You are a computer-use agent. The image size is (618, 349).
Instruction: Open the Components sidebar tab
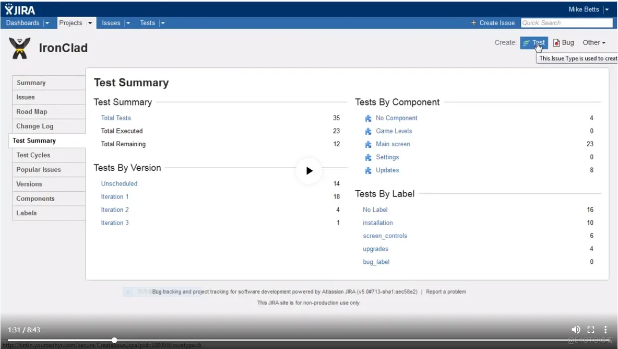(x=49, y=199)
